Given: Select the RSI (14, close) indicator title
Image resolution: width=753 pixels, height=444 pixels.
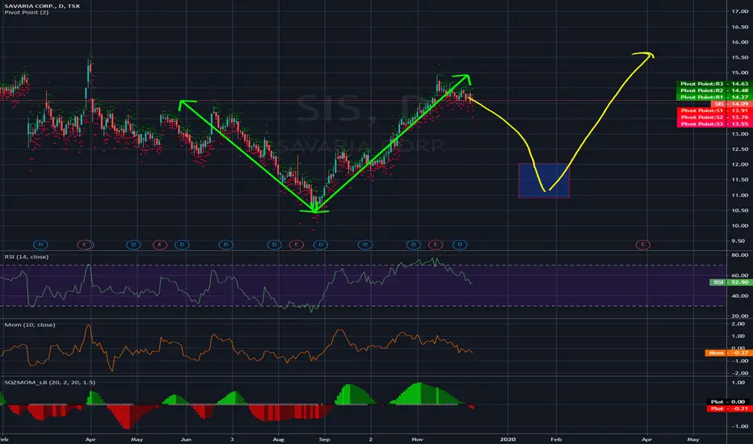Looking at the screenshot, I should (x=27, y=257).
